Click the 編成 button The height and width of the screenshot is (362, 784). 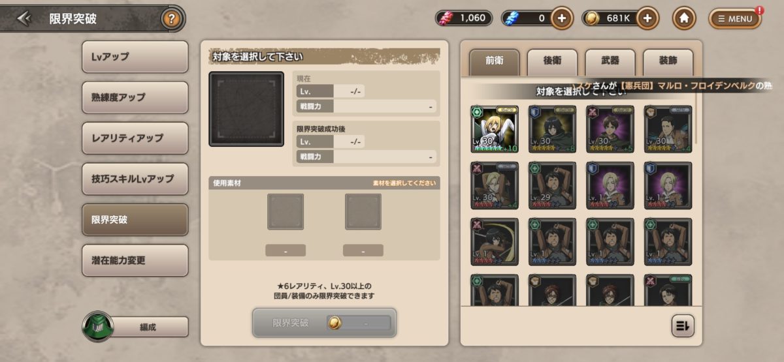pyautogui.click(x=148, y=327)
